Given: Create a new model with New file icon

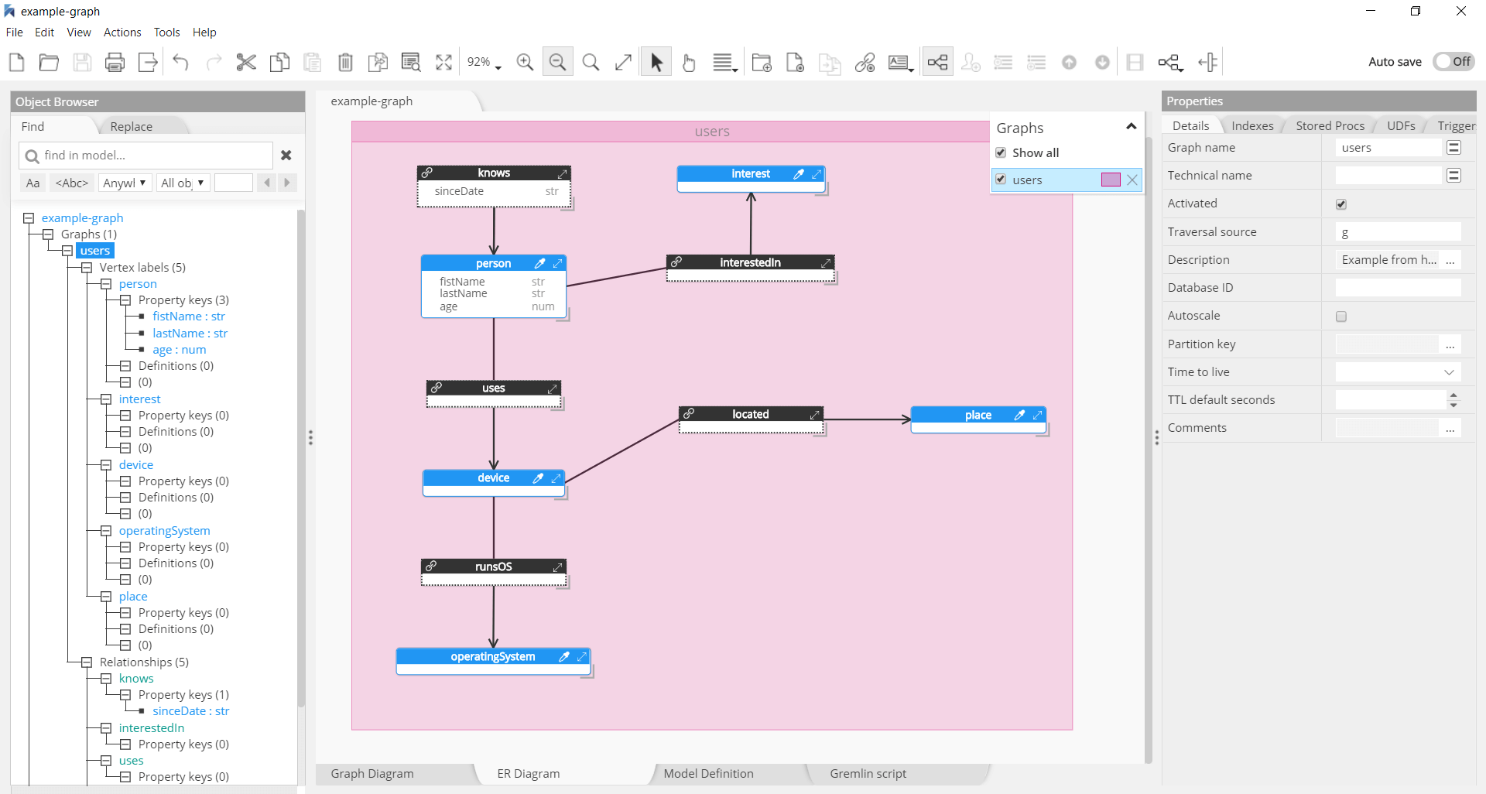Looking at the screenshot, I should pos(16,62).
